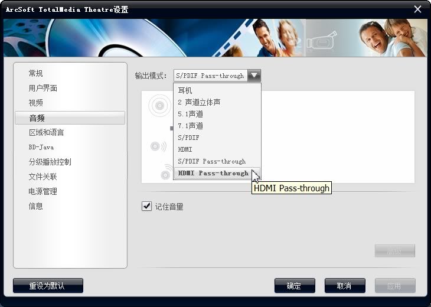Select 5.1声道 in the output list
Image resolution: width=431 pixels, height=307 pixels.
[217, 114]
